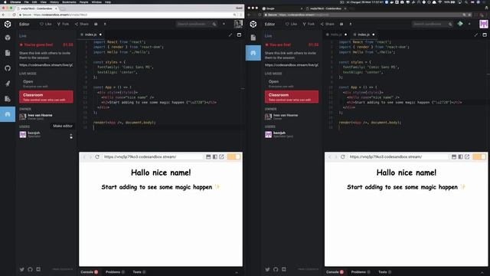This screenshot has width=490, height=276.
Task: Open the View menu in the macOS menu bar
Action: pyautogui.click(x=43, y=2)
